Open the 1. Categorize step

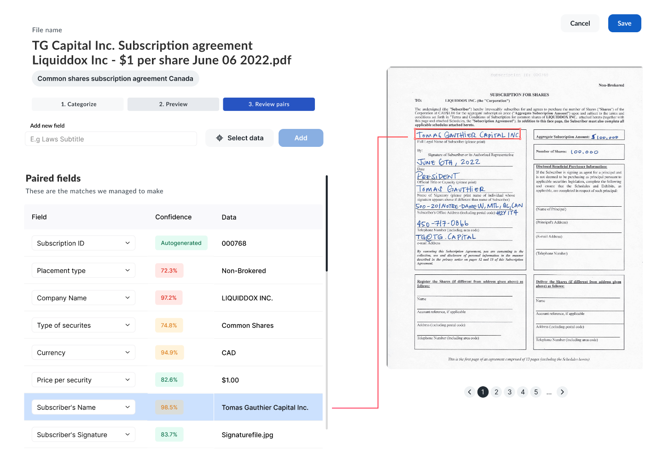78,105
